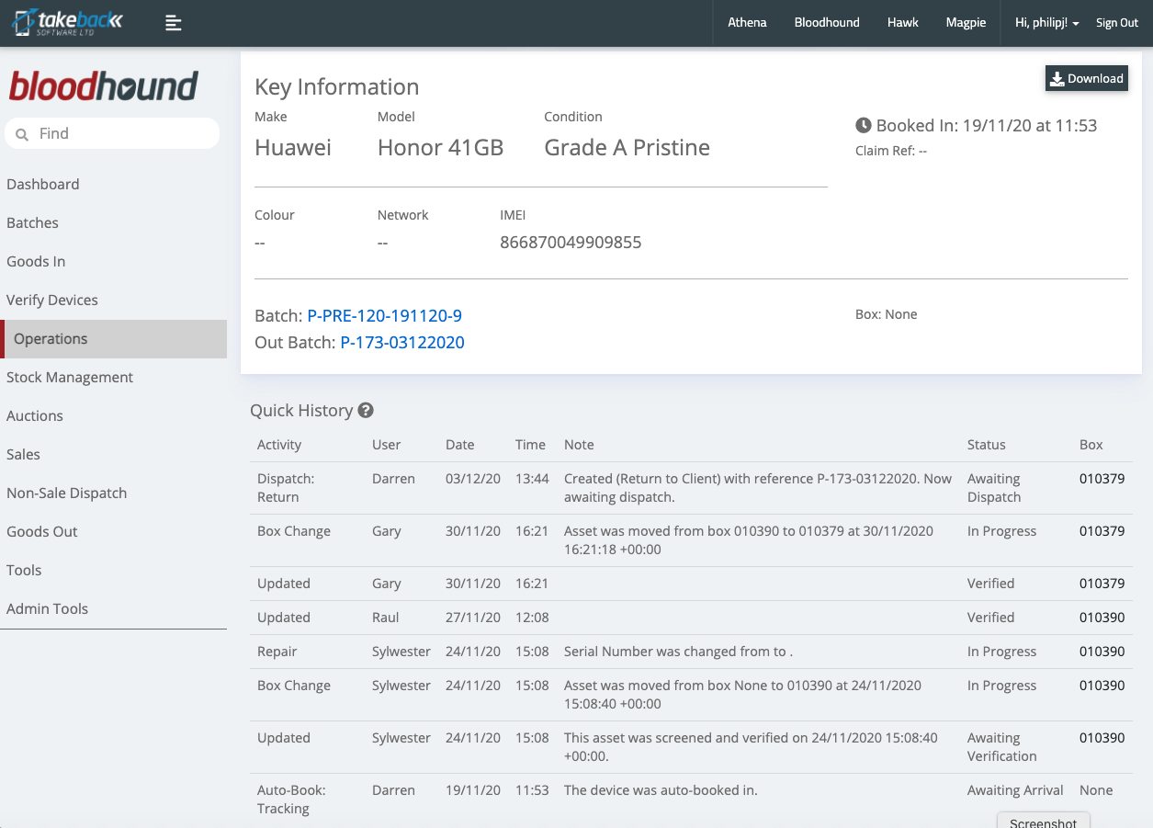This screenshot has height=828, width=1153.
Task: Click the Status column header
Action: tap(987, 445)
